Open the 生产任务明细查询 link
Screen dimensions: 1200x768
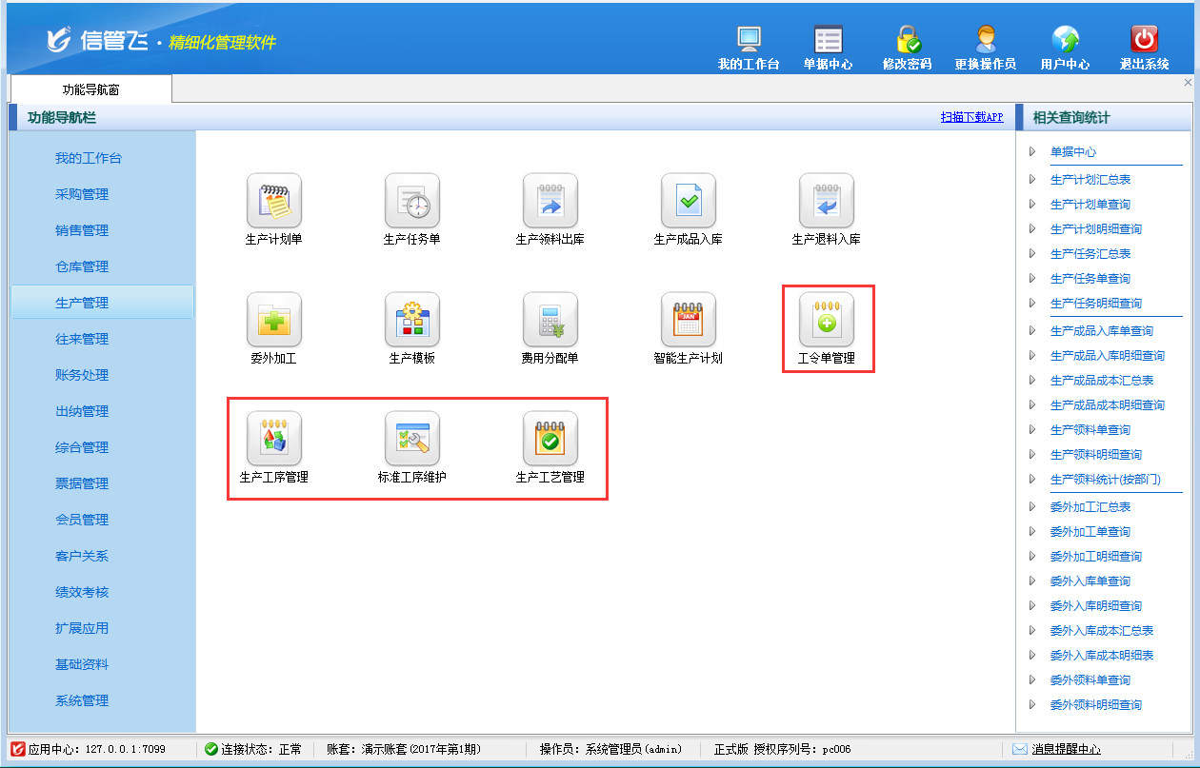coord(1095,304)
